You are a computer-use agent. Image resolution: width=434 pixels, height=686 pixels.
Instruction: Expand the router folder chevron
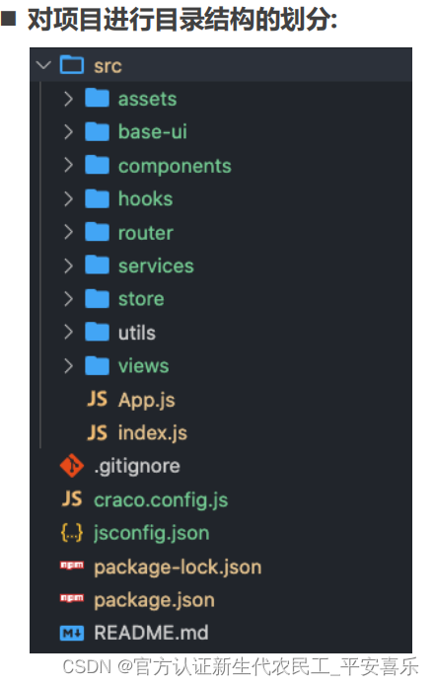coord(68,232)
